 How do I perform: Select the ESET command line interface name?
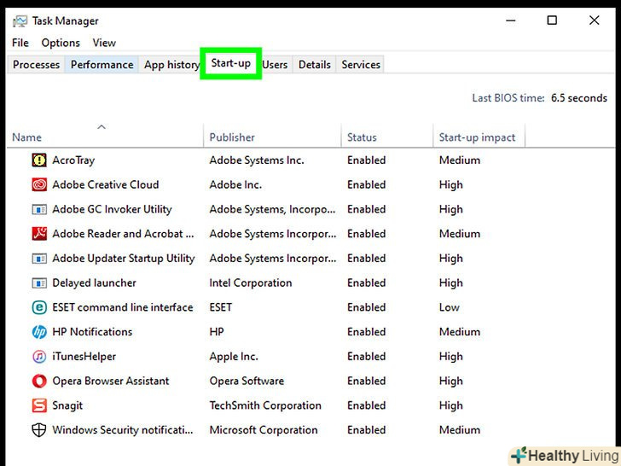pos(123,307)
